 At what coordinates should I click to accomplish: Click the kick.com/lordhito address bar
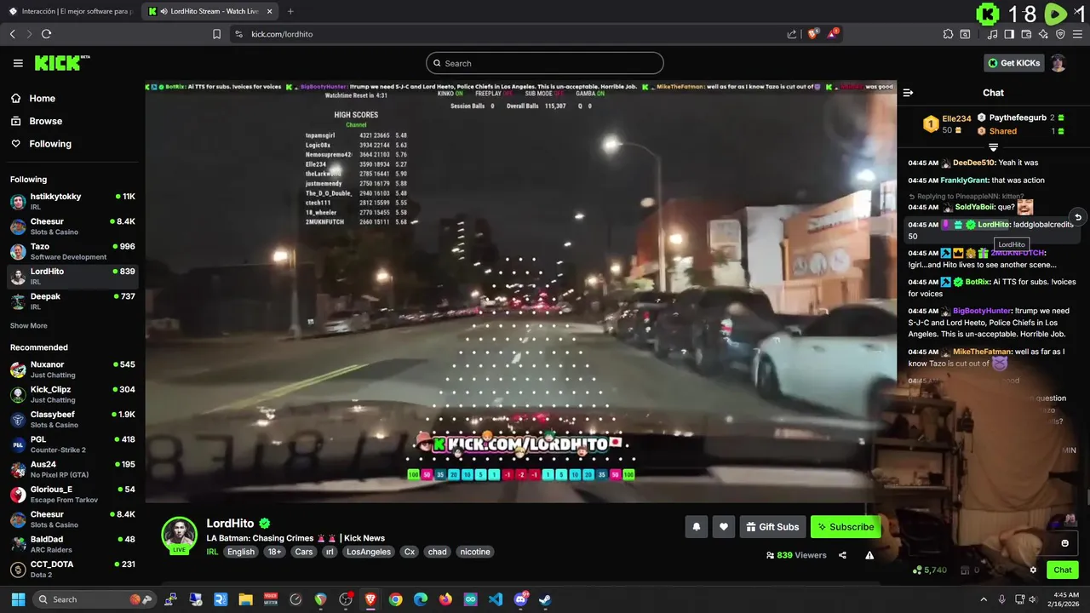click(x=511, y=34)
